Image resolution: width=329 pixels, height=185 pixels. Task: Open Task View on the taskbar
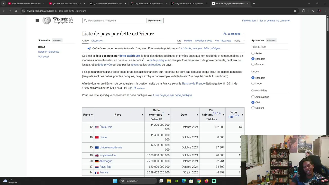(161, 181)
